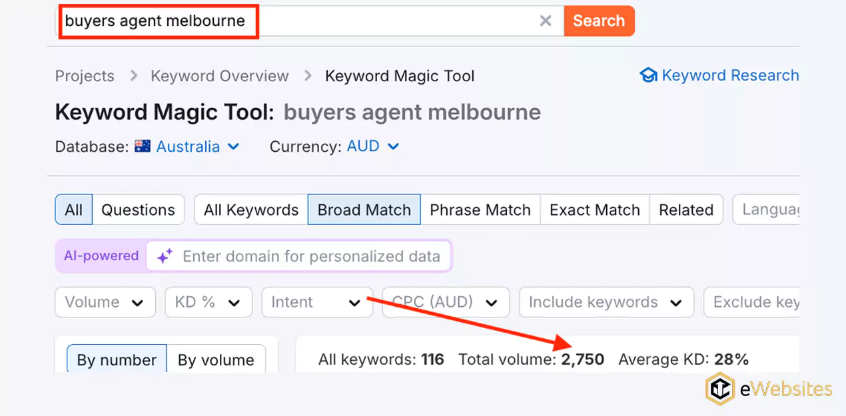Click the All keywords count 116

(432, 359)
